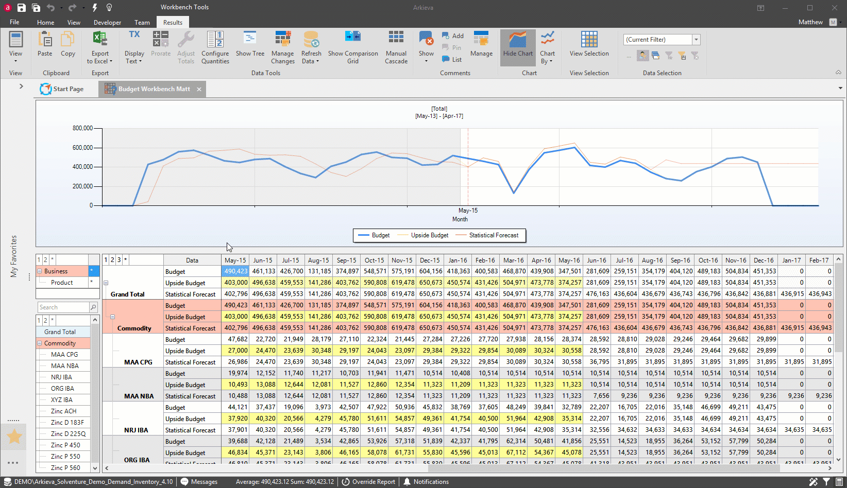Click the save filter funnel icon
This screenshot has width=847, height=488.
(682, 55)
